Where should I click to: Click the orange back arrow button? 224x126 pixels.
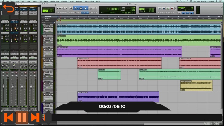pyautogui.click(x=8, y=9)
